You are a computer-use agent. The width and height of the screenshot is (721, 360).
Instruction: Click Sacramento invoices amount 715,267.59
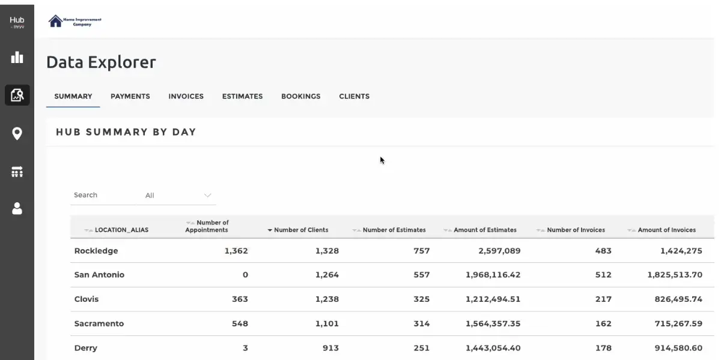[679, 324]
